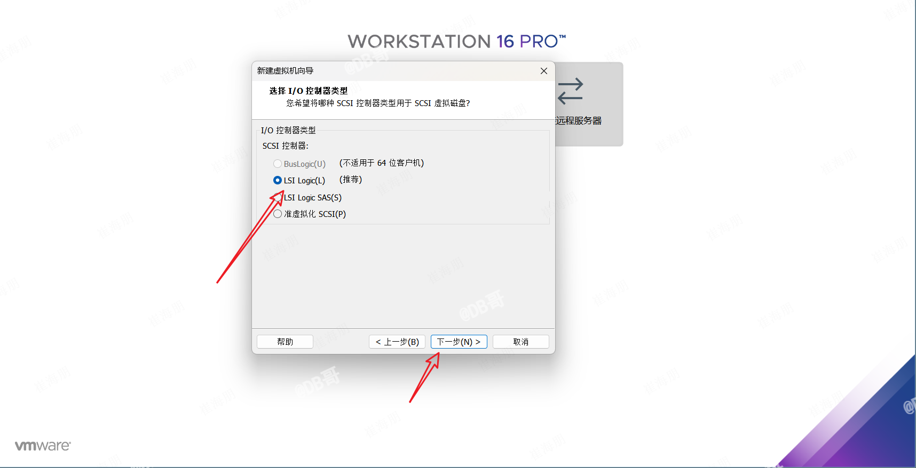This screenshot has height=468, width=916.
Task: Click the SCSI controller question subtitle
Action: (x=378, y=103)
